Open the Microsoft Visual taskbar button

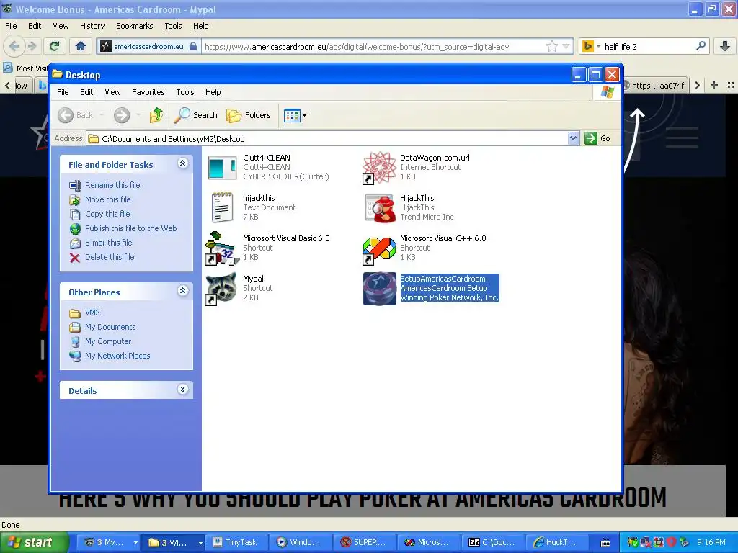428,542
